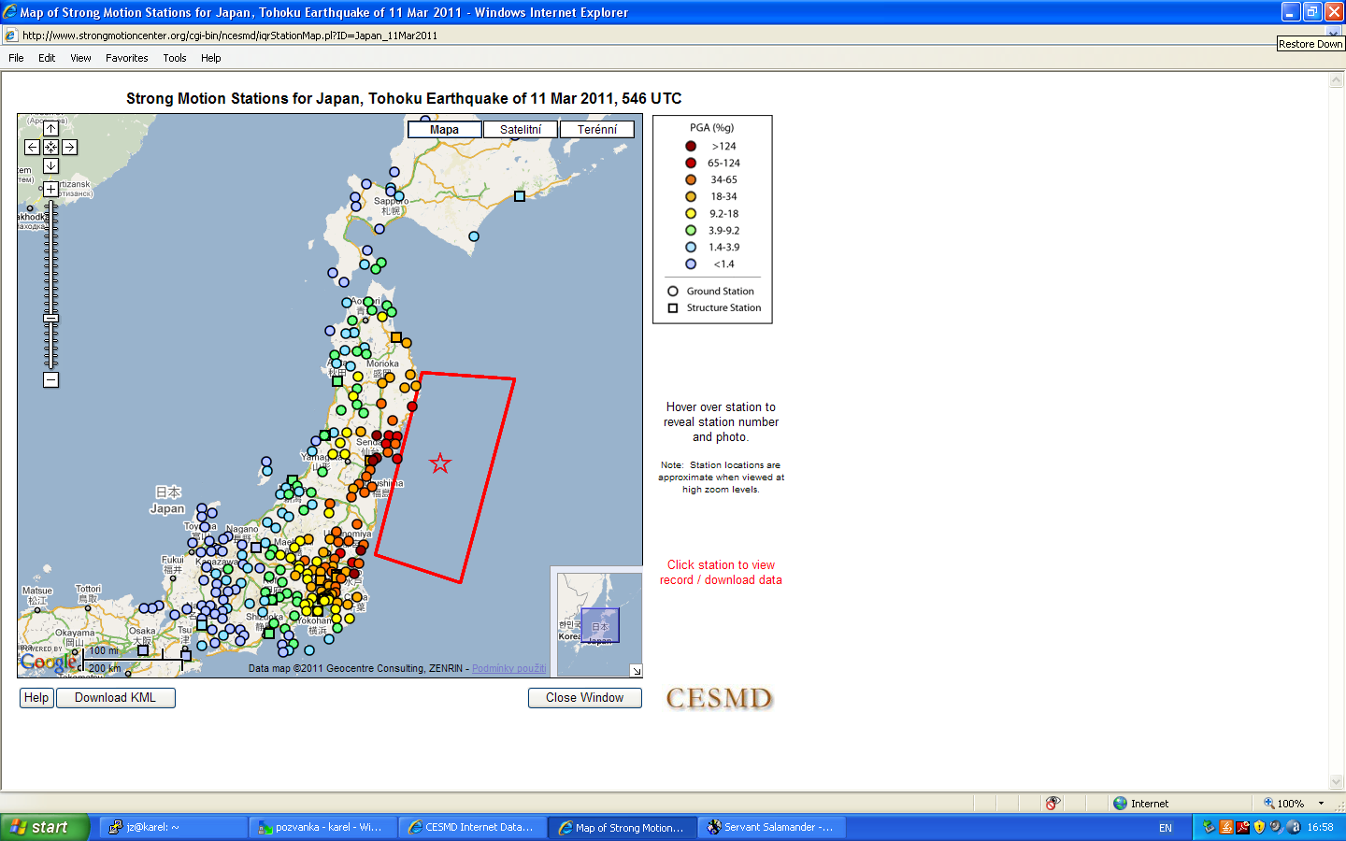Click the privacy report eye icon in status bar

click(x=1052, y=804)
